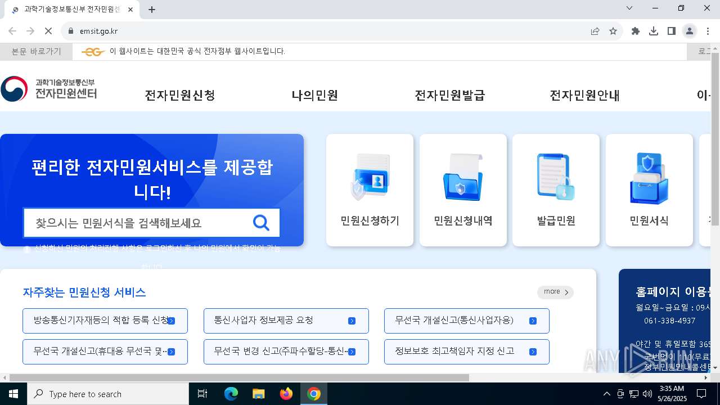The height and width of the screenshot is (405, 720).
Task: Click phone number 061-338-4937
Action: point(669,321)
